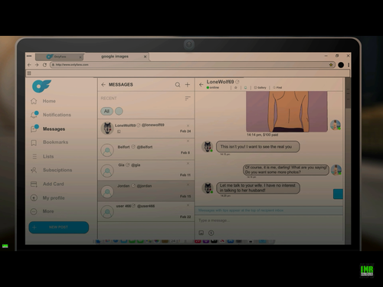This screenshot has width=383, height=287.
Task: Dismiss the Belfort conversation row
Action: [188, 141]
